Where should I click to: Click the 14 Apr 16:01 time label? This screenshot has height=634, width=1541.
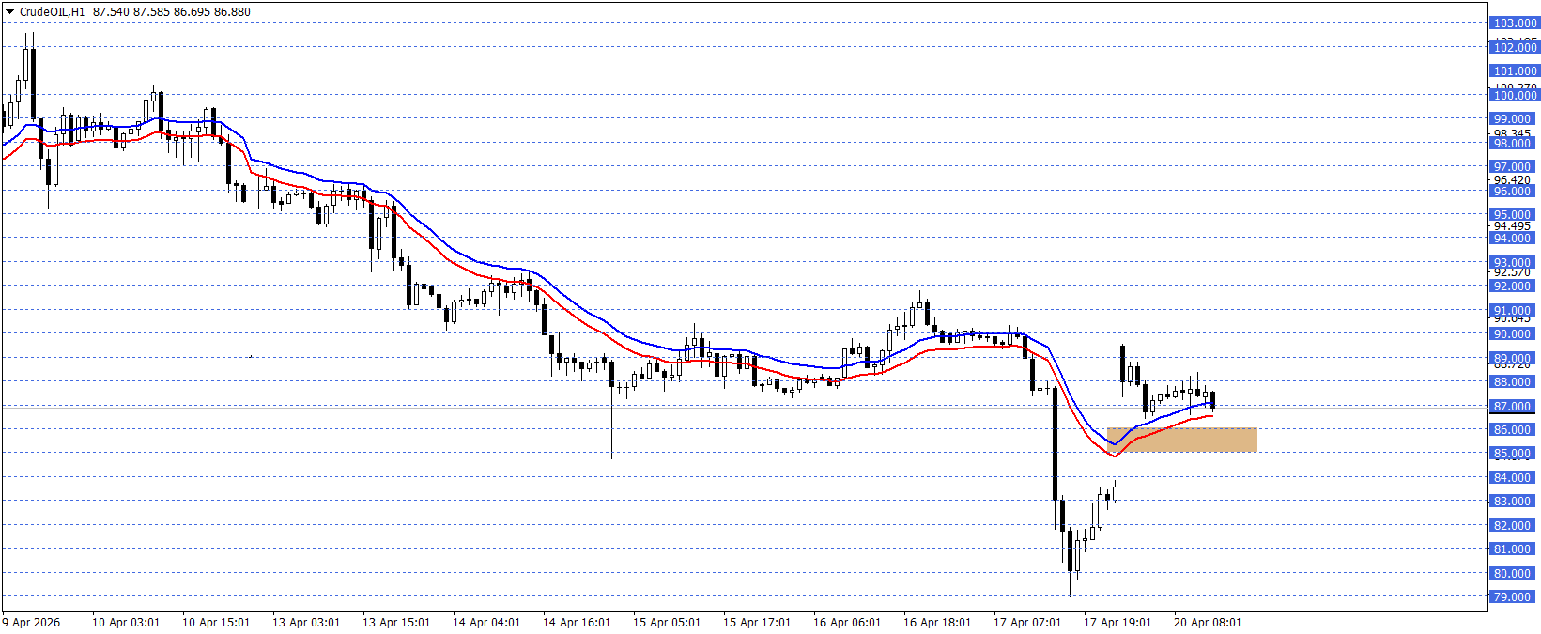[577, 623]
